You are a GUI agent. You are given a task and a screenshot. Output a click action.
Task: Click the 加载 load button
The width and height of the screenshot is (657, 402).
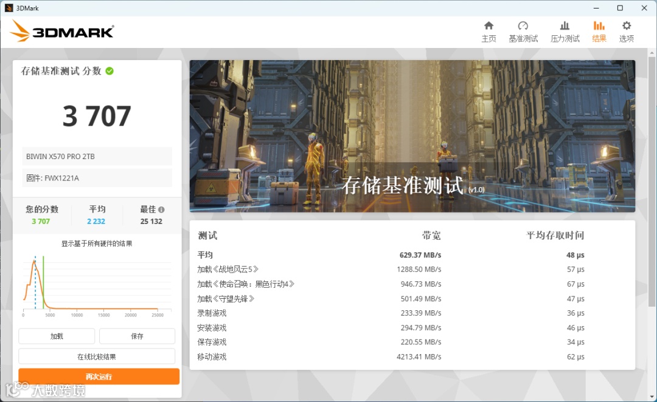coord(57,336)
